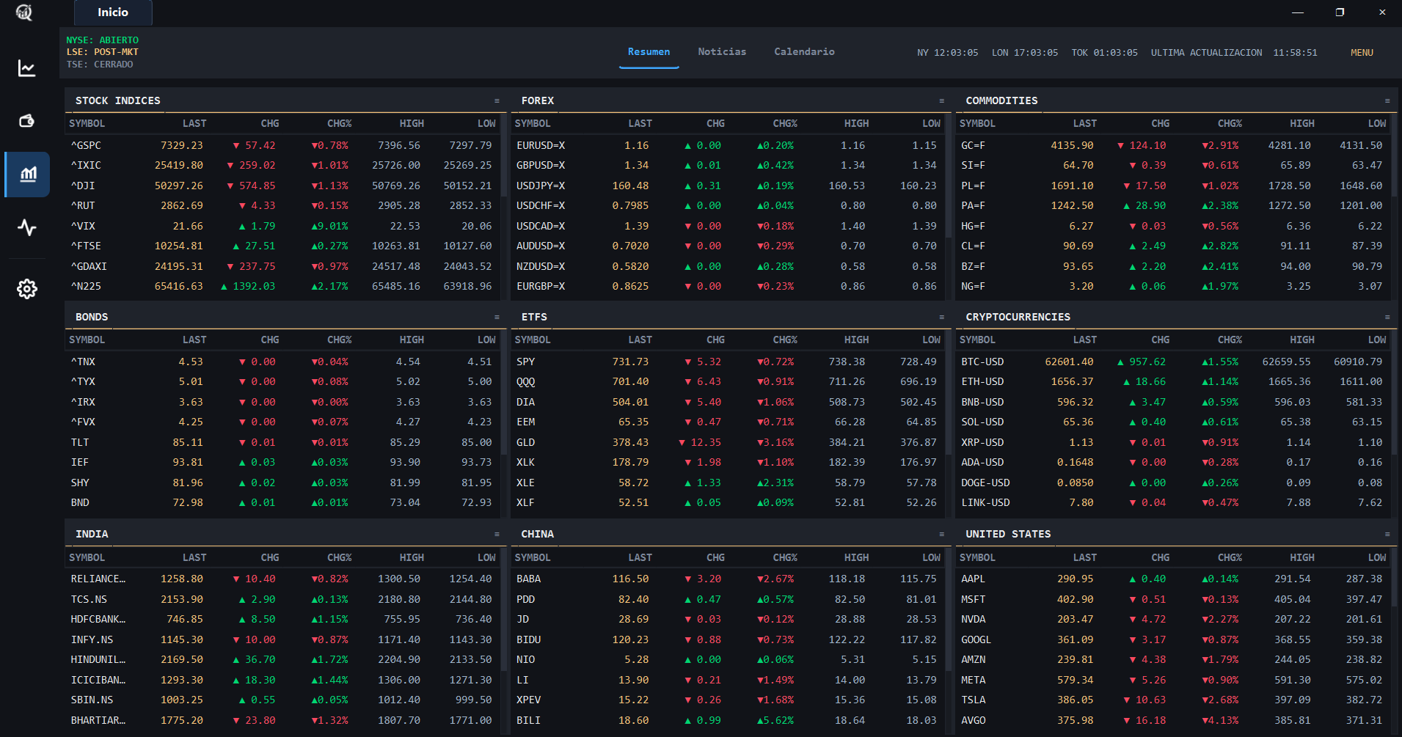
Task: Select the NG=F natural gas row
Action: coord(1173,286)
